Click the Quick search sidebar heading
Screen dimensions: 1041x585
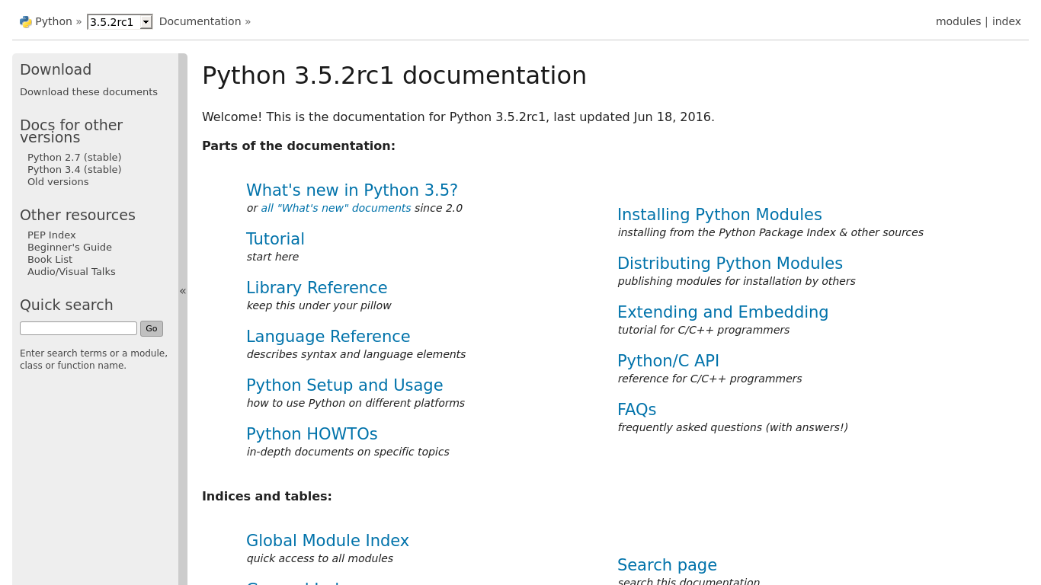[66, 305]
